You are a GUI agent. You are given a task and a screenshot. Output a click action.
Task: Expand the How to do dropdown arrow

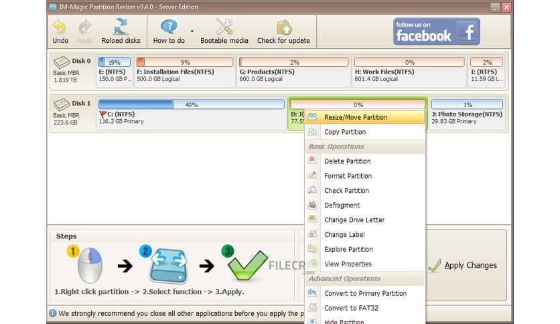192,31
